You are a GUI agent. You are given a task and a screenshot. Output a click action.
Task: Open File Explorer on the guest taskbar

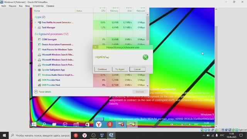[x=76, y=124]
